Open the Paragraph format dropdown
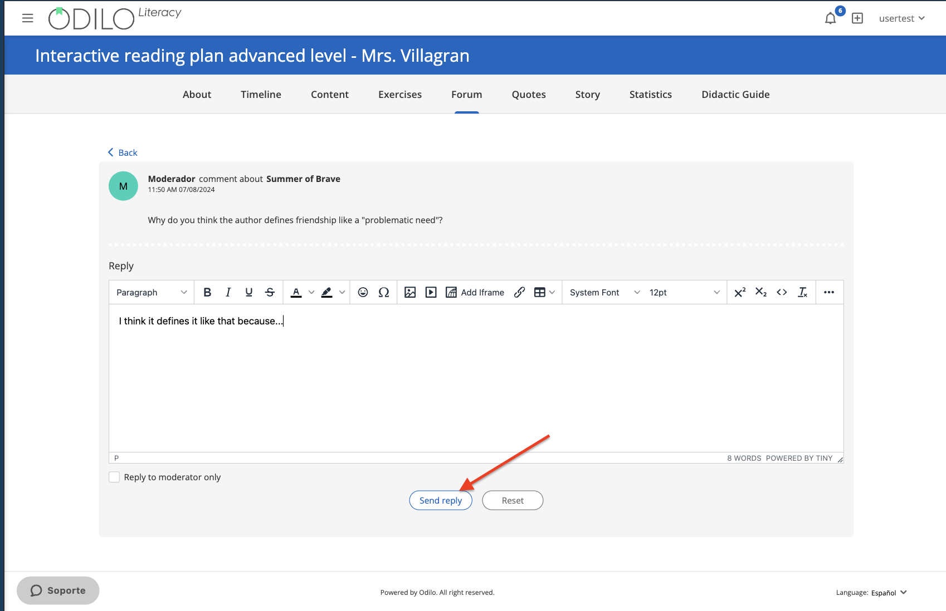 click(x=151, y=292)
